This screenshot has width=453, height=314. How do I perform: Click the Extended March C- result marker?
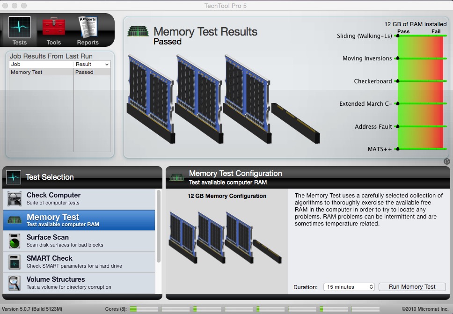397,104
